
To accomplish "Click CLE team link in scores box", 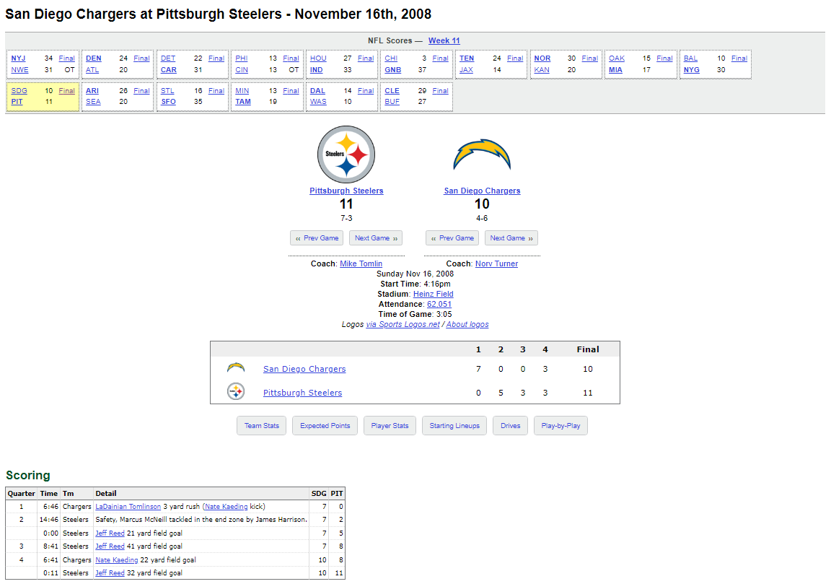I will click(x=392, y=91).
